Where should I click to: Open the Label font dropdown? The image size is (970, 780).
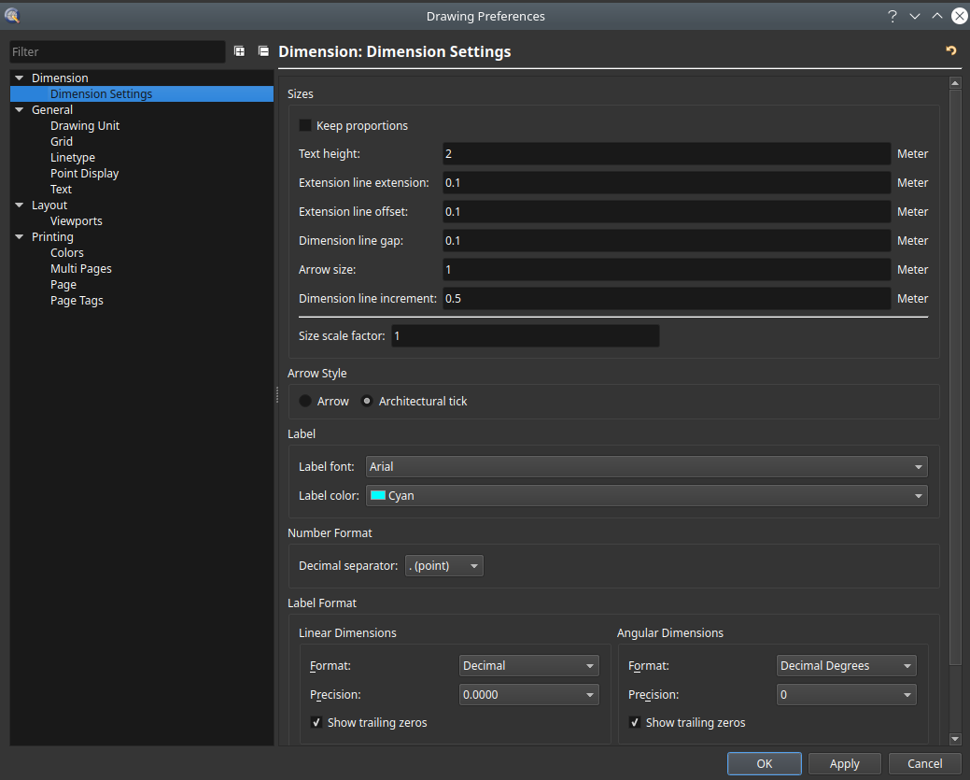coord(646,467)
